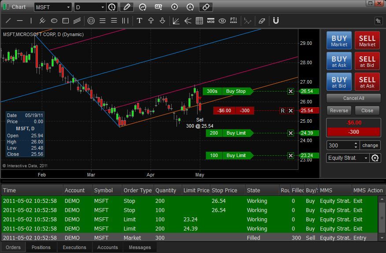The image size is (386, 253).
Task: Click SELL Market button
Action: pyautogui.click(x=367, y=40)
